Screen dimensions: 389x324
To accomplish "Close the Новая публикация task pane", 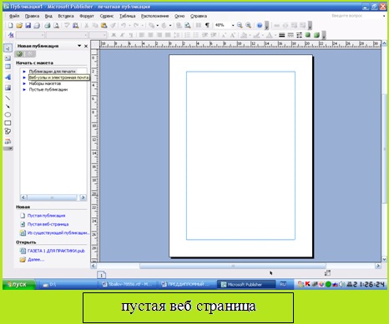I will 86,46.
